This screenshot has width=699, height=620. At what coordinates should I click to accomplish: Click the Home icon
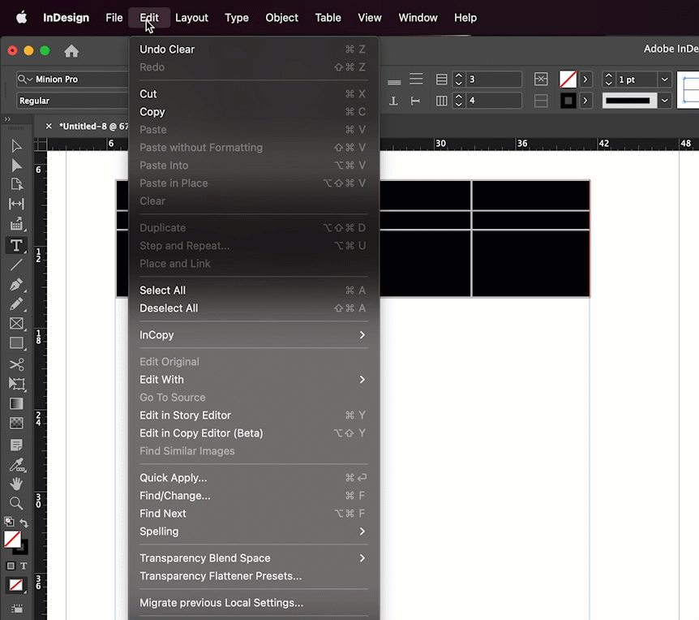[x=71, y=51]
